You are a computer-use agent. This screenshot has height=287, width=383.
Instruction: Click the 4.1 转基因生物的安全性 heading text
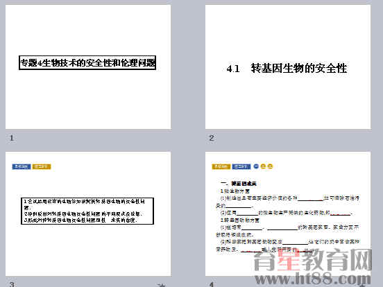click(x=287, y=68)
